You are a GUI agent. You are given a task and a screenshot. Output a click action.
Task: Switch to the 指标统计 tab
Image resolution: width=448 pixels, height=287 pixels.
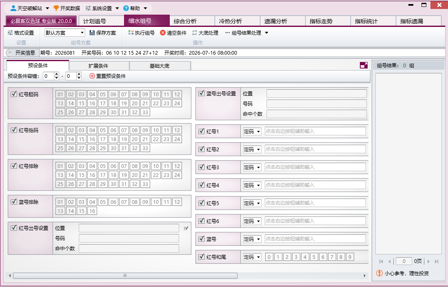(x=373, y=21)
